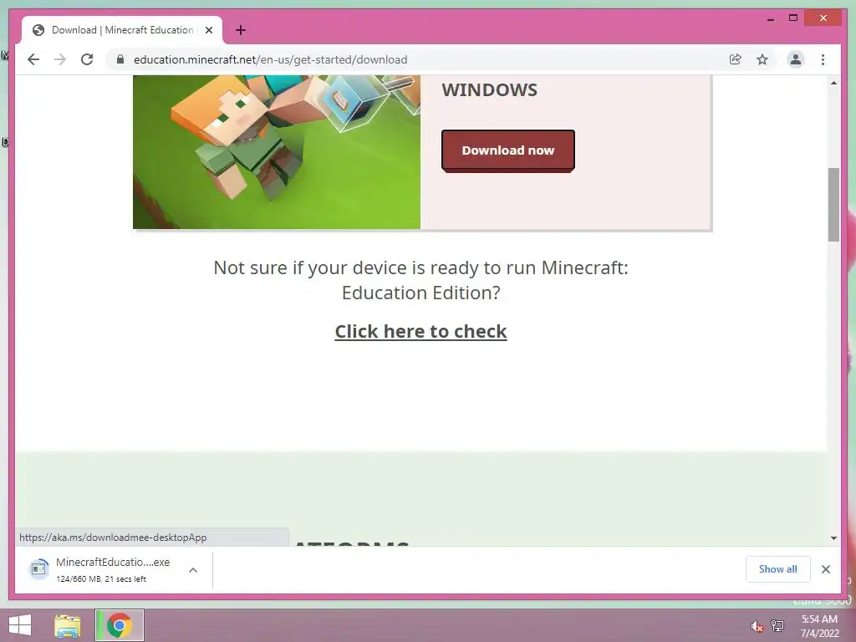The width and height of the screenshot is (856, 642).
Task: Maximize the Chrome window
Action: click(x=793, y=18)
